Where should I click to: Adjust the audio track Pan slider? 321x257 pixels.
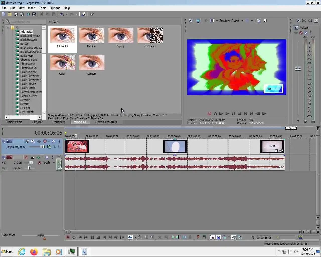coord(29,168)
